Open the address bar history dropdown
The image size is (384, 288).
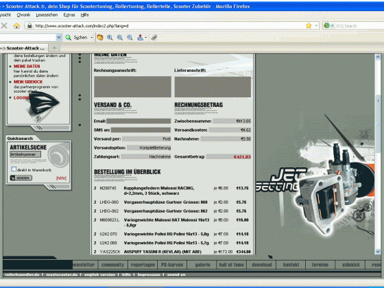316,25
